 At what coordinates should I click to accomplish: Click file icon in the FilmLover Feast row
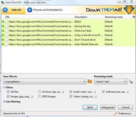point(7,31)
